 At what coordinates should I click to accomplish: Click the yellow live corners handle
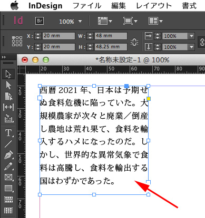pos(149,99)
